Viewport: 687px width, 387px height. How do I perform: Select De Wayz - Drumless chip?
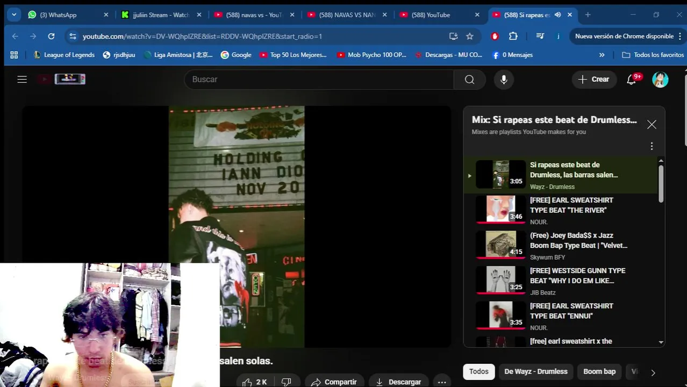pyautogui.click(x=536, y=371)
